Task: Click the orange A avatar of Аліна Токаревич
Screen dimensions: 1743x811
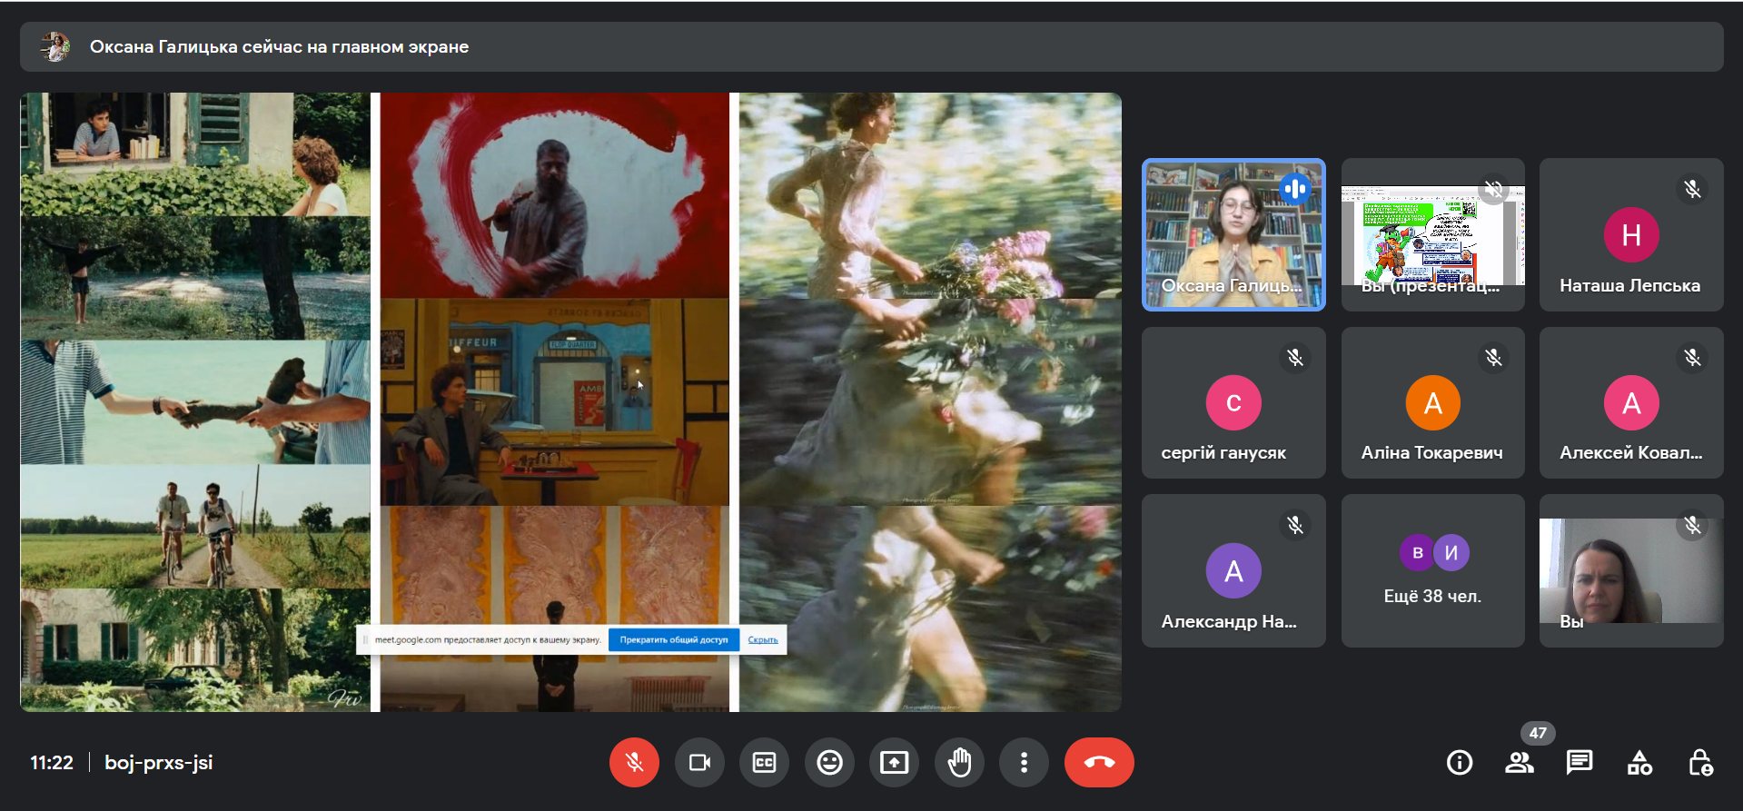Action: pos(1432,402)
